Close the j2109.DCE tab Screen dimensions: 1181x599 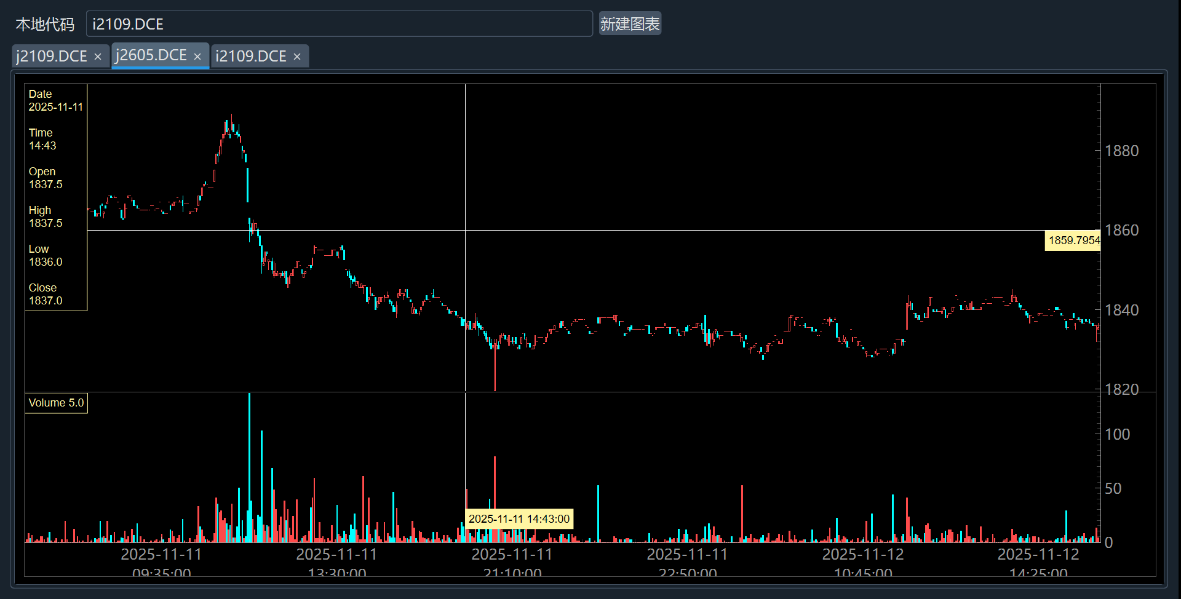click(x=98, y=57)
